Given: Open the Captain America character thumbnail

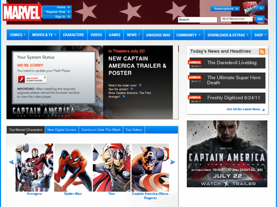Looking at the screenshot, I should 151,167.
